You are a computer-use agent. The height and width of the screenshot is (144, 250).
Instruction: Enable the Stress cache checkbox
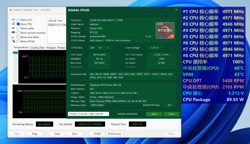pyautogui.click(x=18, y=28)
